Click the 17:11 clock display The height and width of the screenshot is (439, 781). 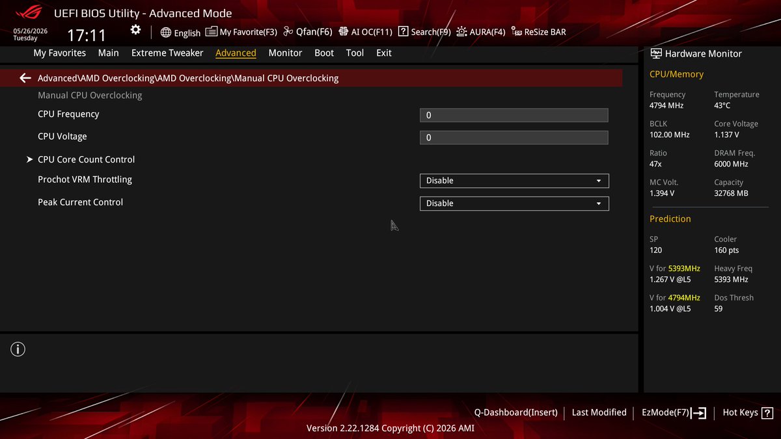[87, 34]
